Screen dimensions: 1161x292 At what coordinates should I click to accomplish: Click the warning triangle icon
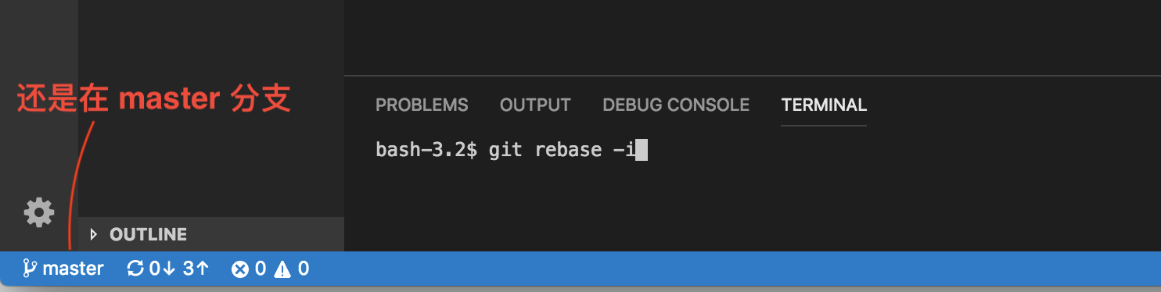click(282, 269)
